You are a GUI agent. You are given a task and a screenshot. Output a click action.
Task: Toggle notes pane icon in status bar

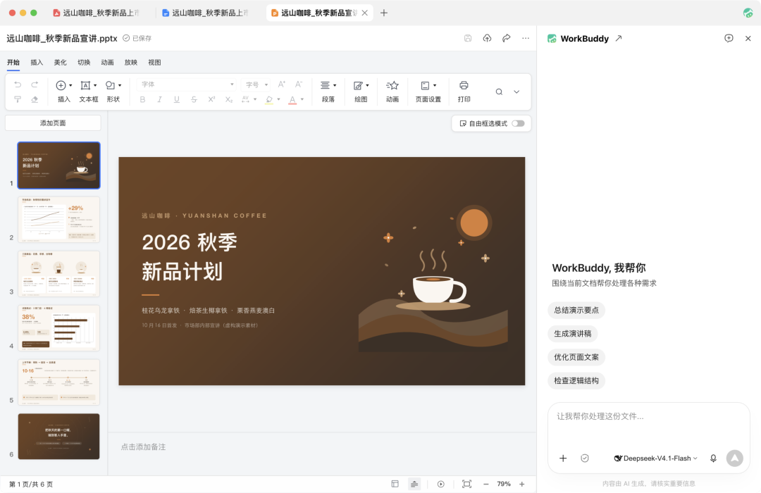[x=414, y=484]
